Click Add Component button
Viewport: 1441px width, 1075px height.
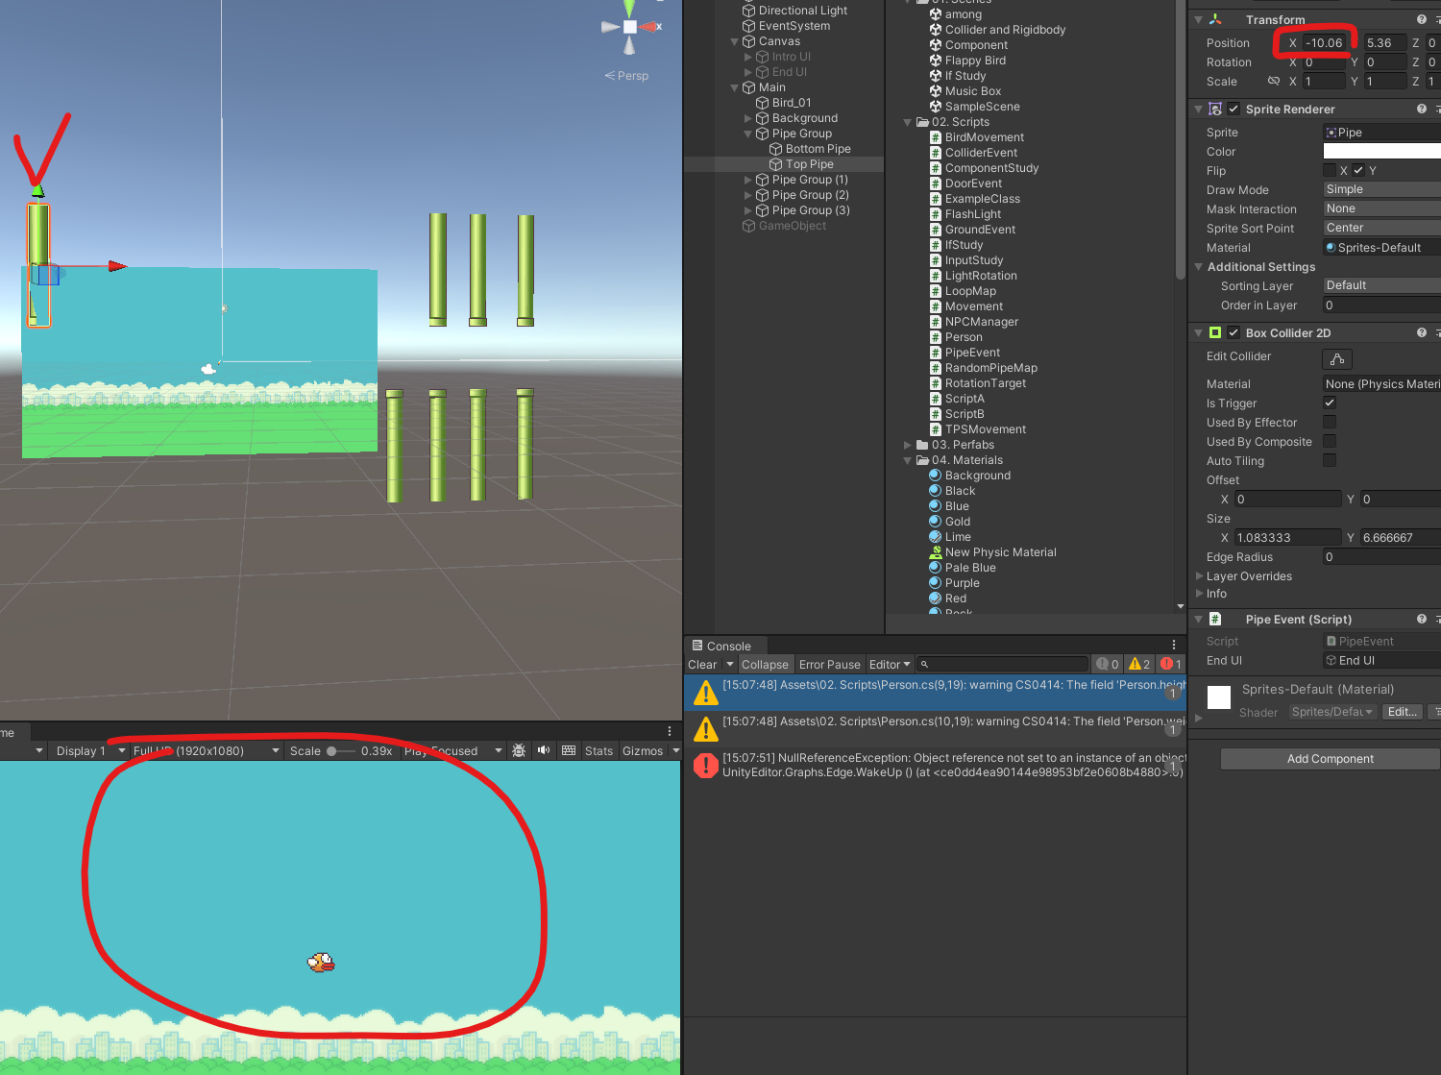(1330, 759)
